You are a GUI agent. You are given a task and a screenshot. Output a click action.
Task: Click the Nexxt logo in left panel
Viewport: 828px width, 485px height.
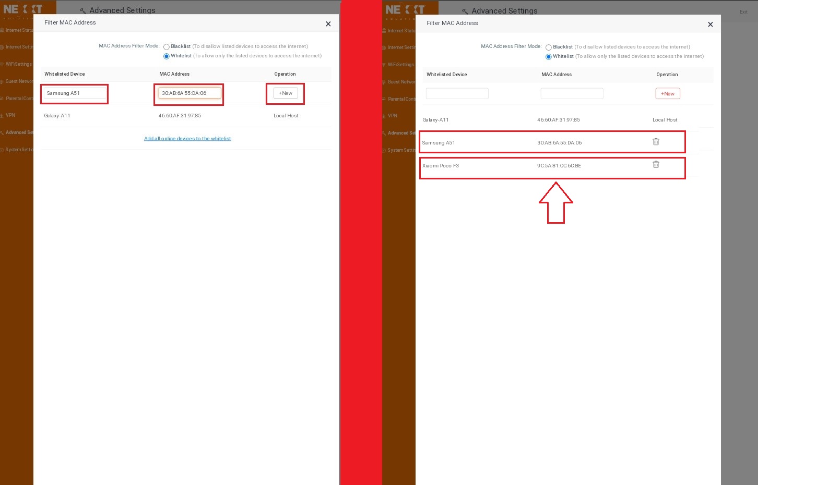tap(23, 9)
